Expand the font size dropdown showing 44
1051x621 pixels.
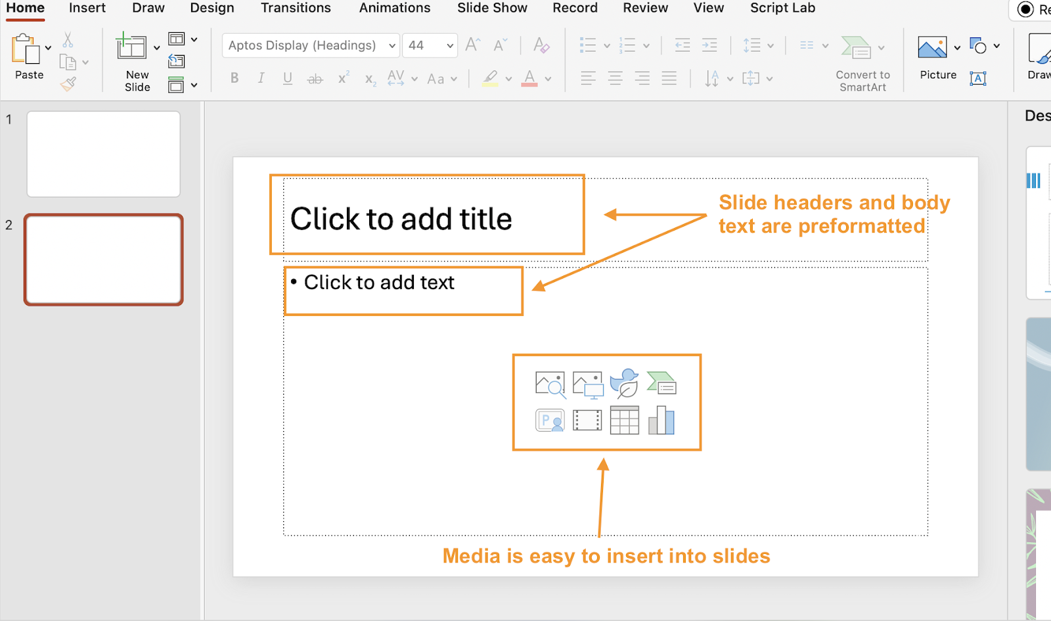click(450, 45)
